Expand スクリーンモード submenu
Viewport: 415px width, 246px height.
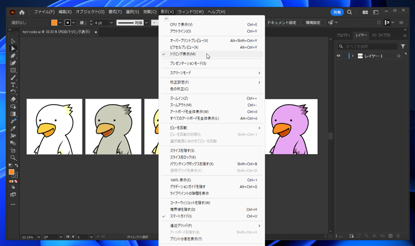pos(212,73)
